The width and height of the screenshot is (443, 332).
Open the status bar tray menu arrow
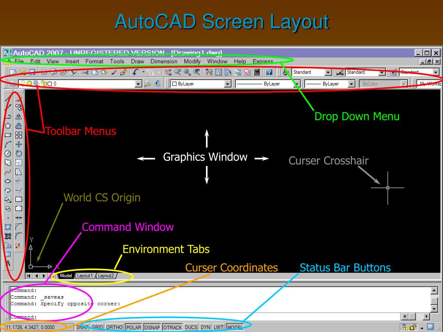point(422,328)
